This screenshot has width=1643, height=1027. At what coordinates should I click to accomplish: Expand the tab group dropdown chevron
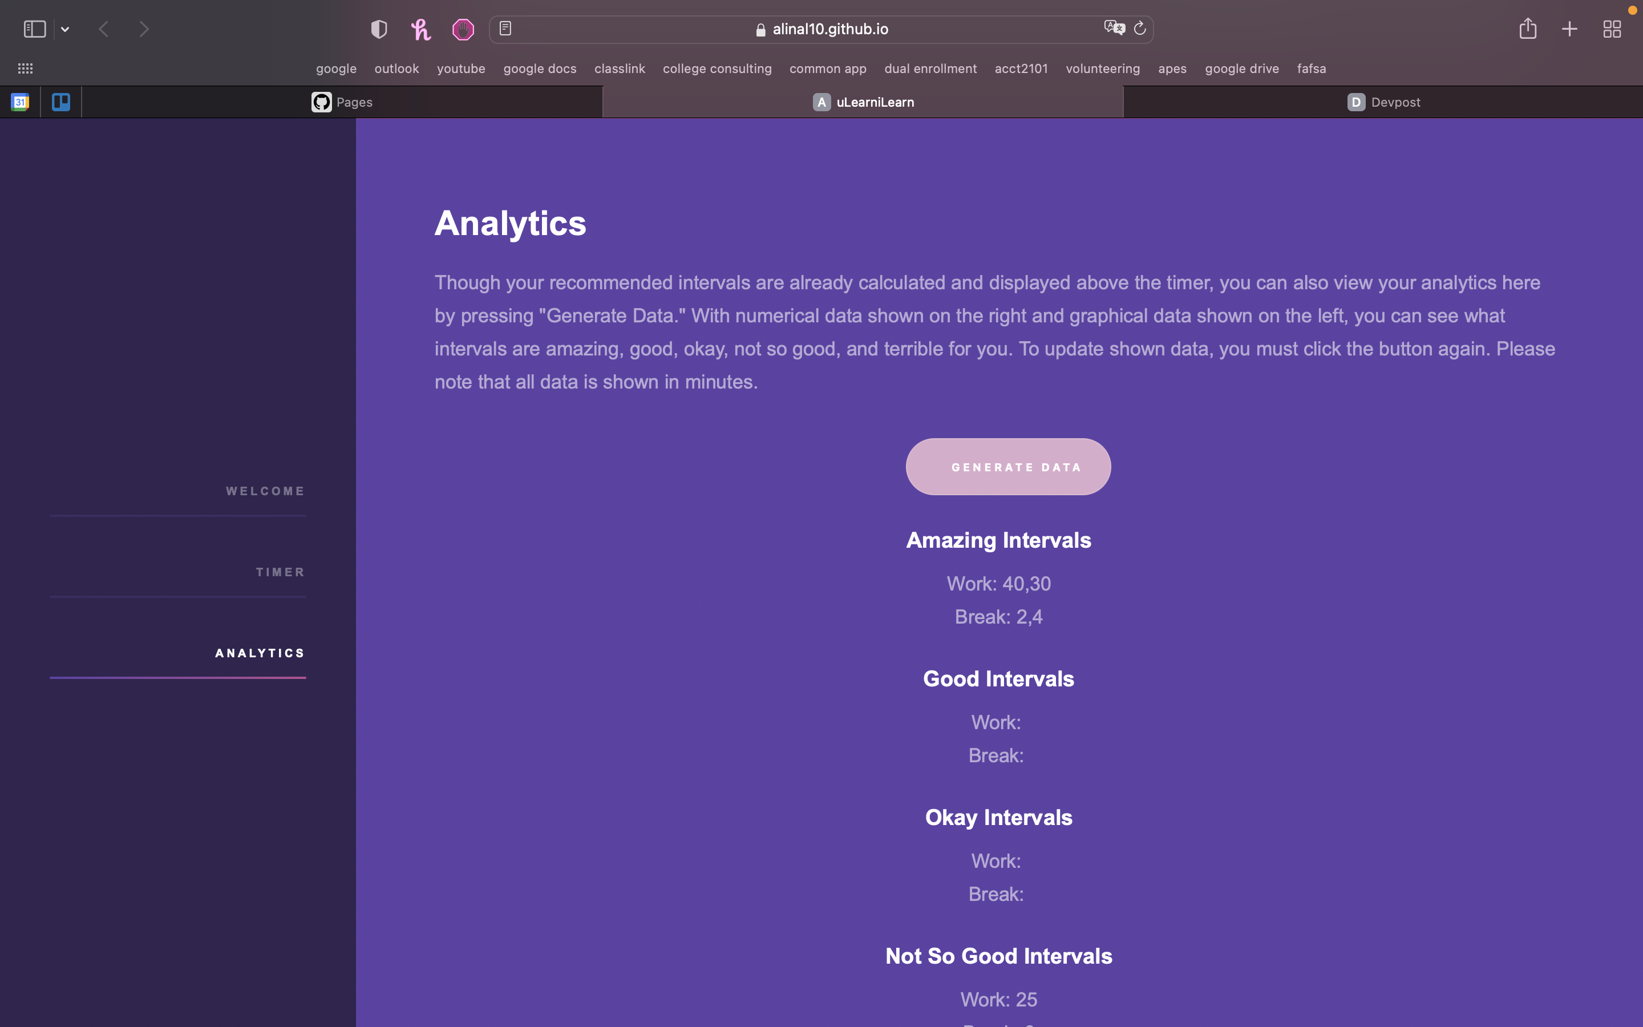[x=65, y=29]
